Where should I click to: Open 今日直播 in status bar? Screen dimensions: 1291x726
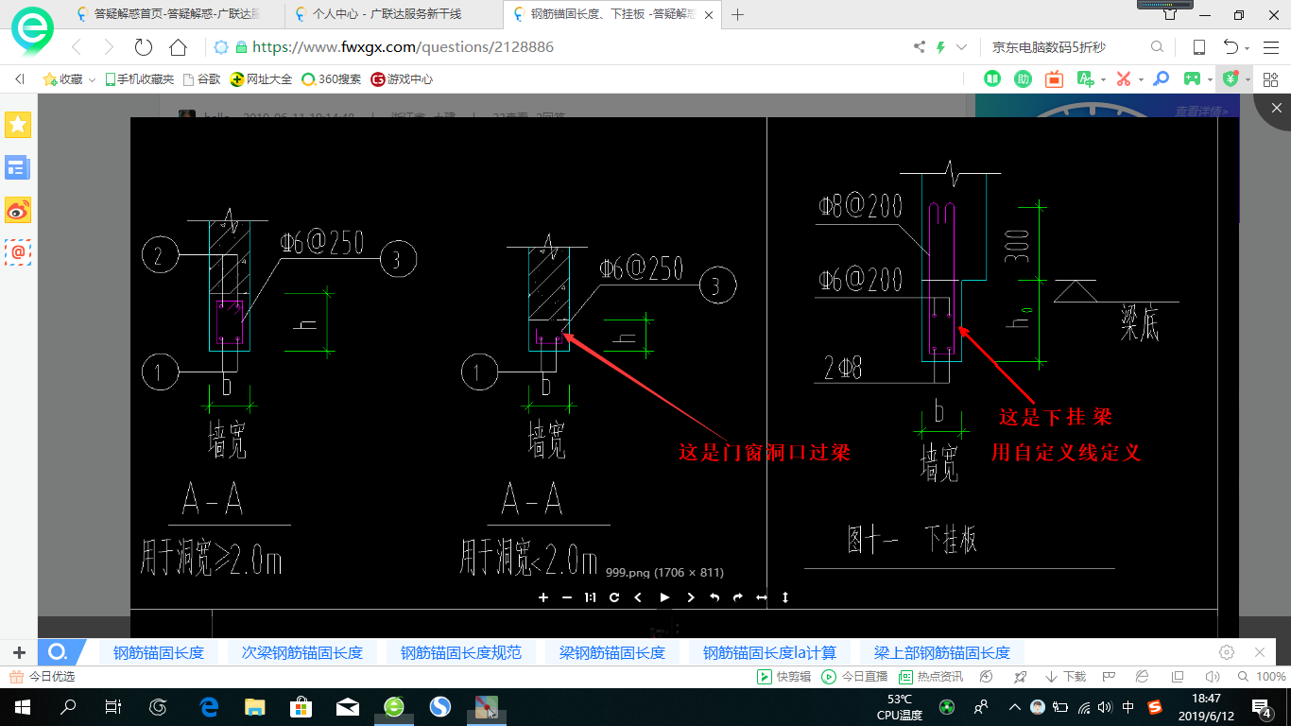coord(854,677)
